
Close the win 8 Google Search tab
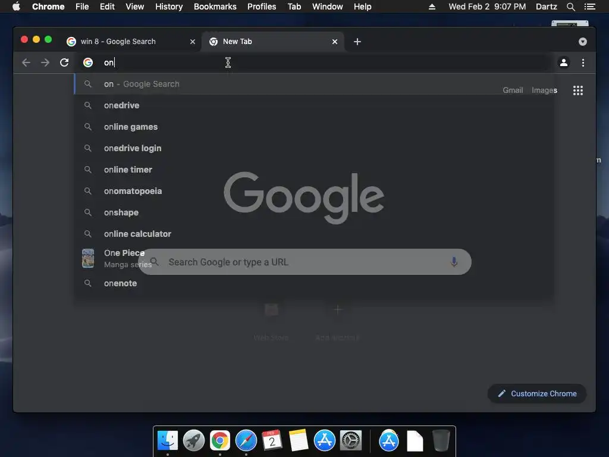coord(193,42)
